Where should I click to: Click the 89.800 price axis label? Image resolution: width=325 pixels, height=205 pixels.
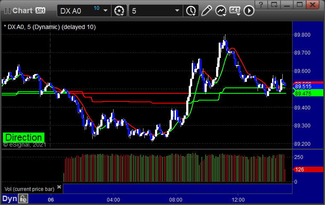tap(302, 35)
